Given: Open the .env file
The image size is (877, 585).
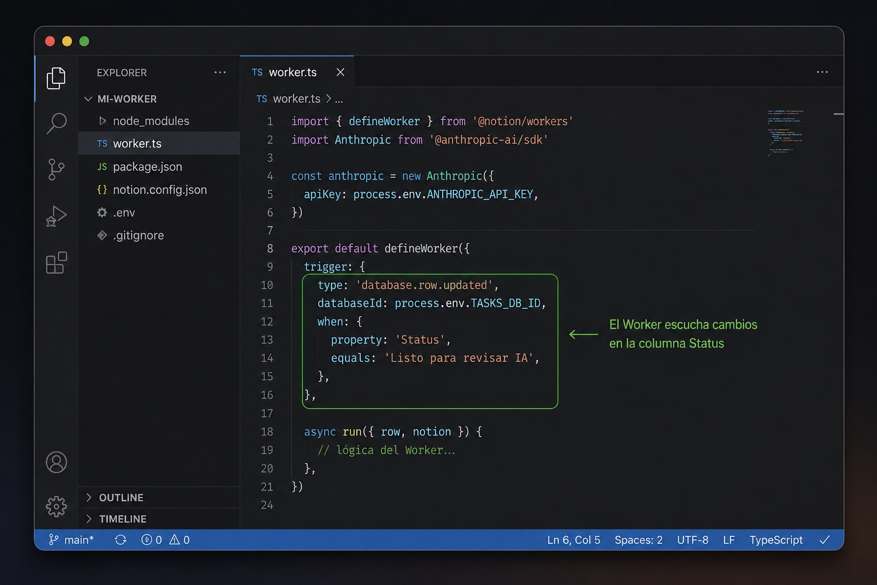Looking at the screenshot, I should (x=159, y=213).
